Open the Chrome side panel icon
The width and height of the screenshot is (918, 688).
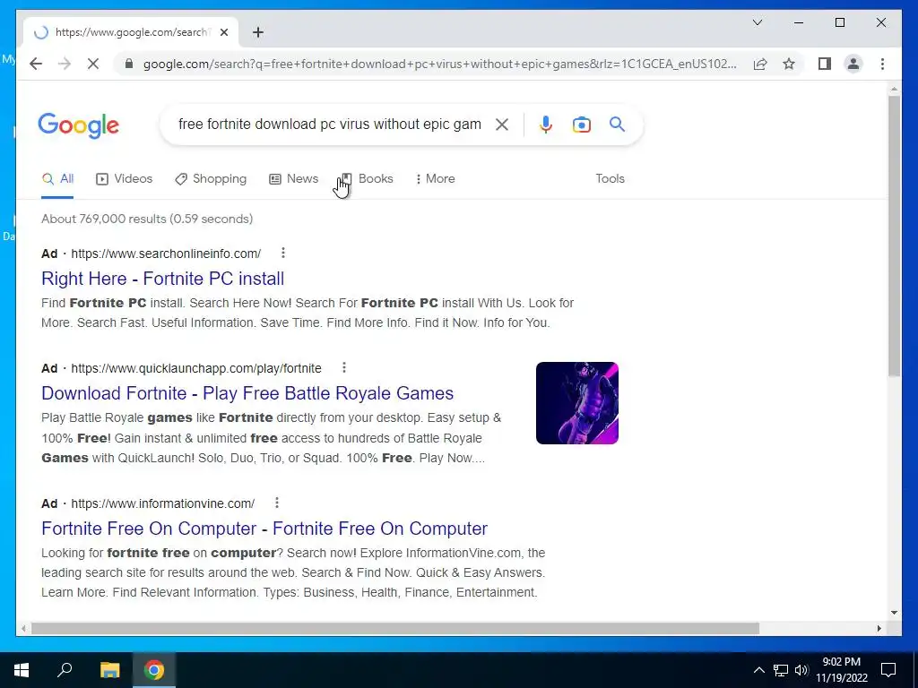[825, 64]
